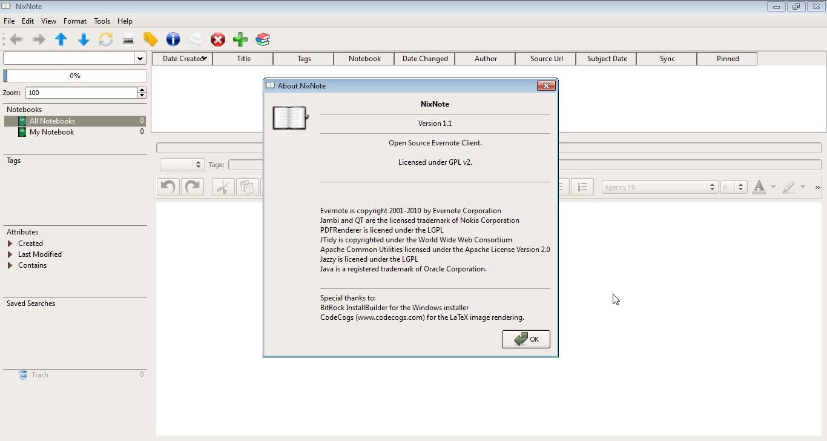The image size is (827, 441).
Task: Open the Tools menu
Action: pos(102,21)
